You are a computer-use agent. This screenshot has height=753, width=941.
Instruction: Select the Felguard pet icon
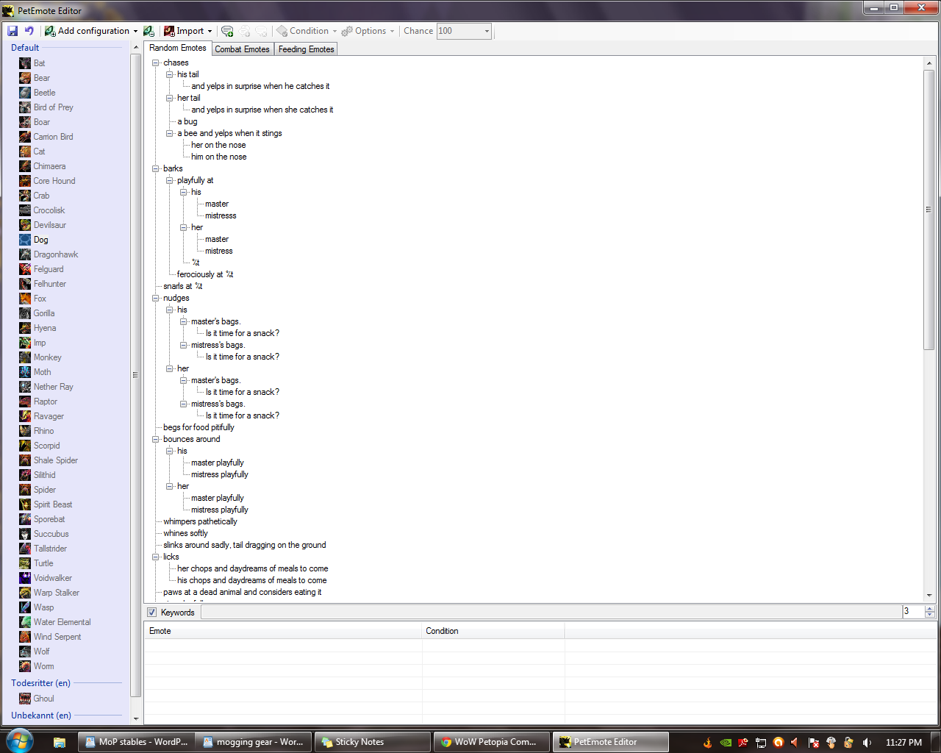coord(25,269)
